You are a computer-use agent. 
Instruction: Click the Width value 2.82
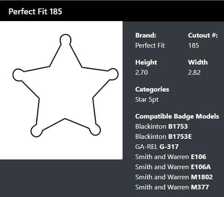point(194,72)
